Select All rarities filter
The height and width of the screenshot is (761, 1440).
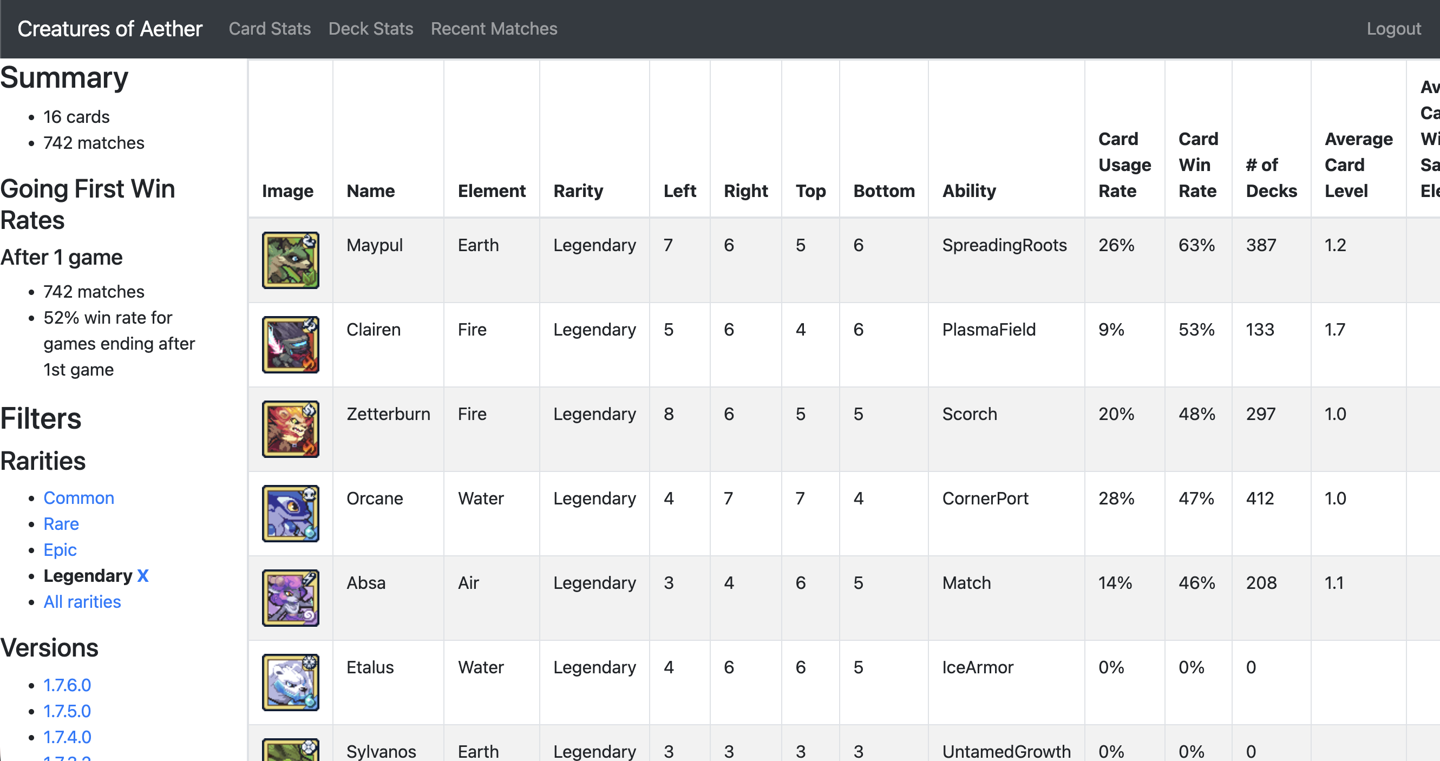tap(82, 602)
